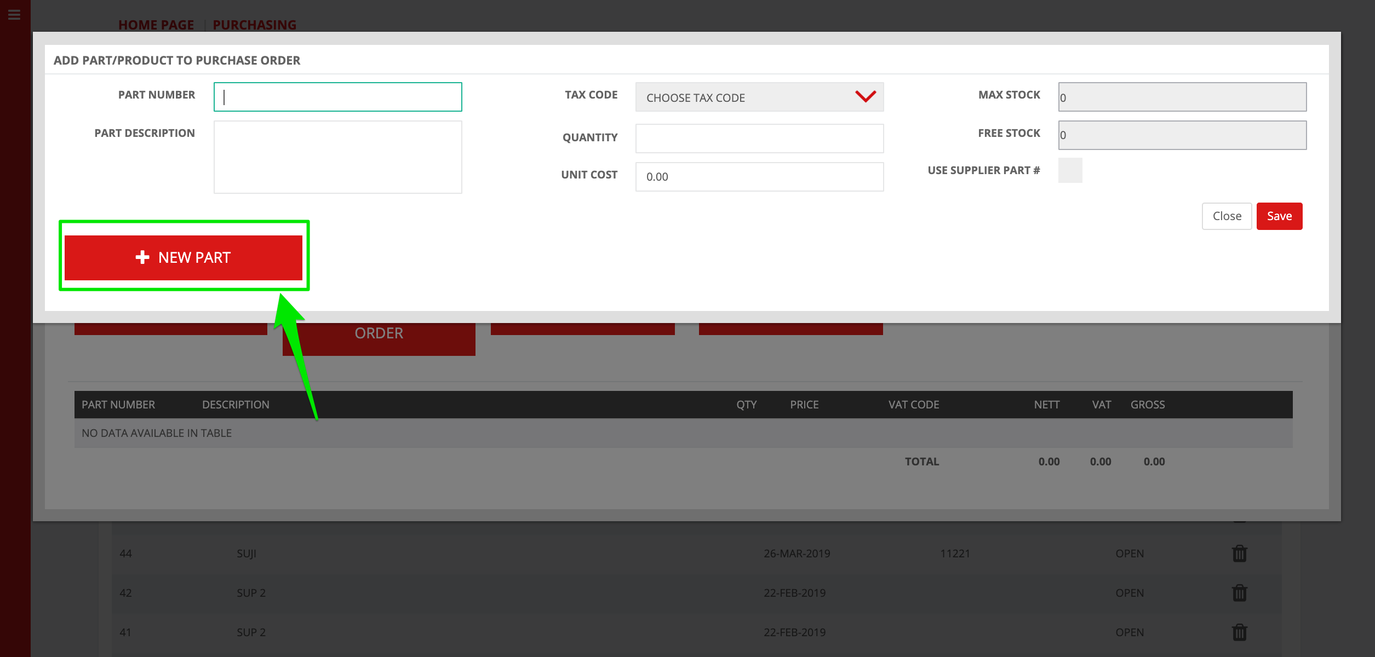
Task: Click the Free Stock field
Action: (x=1182, y=135)
